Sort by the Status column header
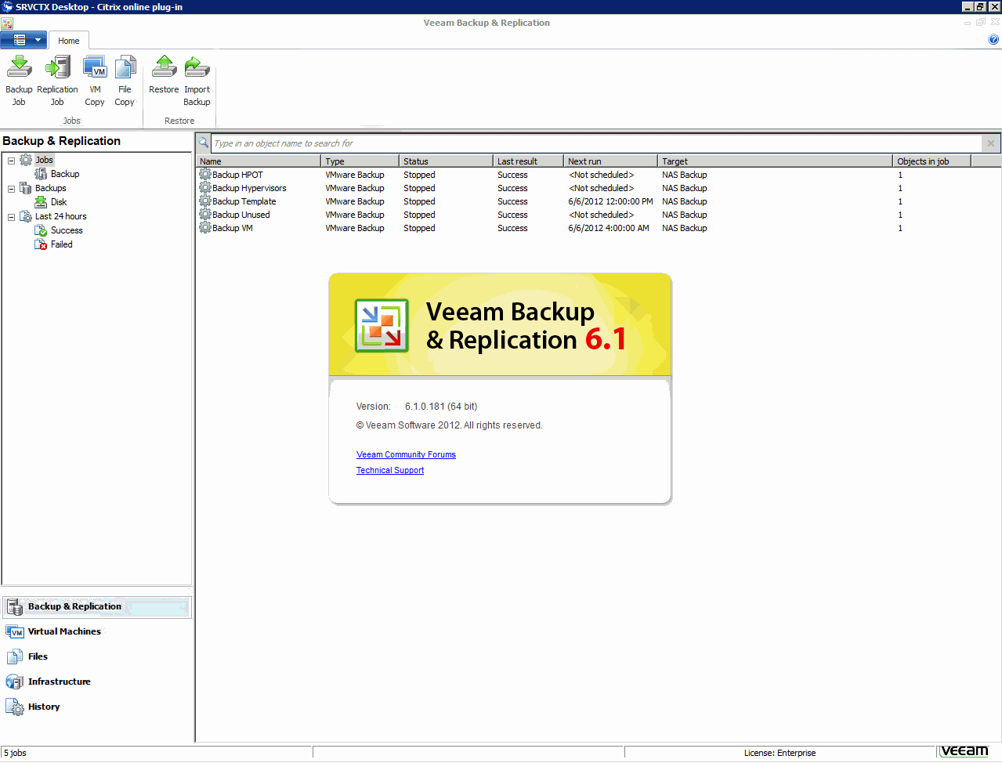 pos(447,161)
